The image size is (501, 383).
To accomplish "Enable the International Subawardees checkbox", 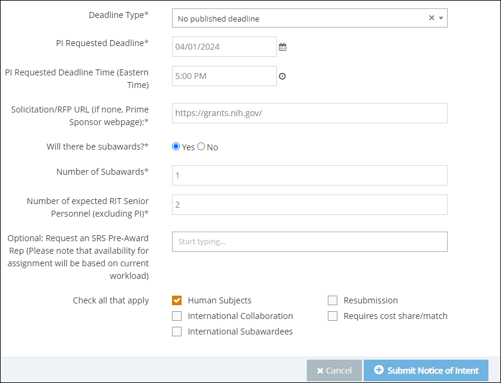I will click(x=177, y=332).
